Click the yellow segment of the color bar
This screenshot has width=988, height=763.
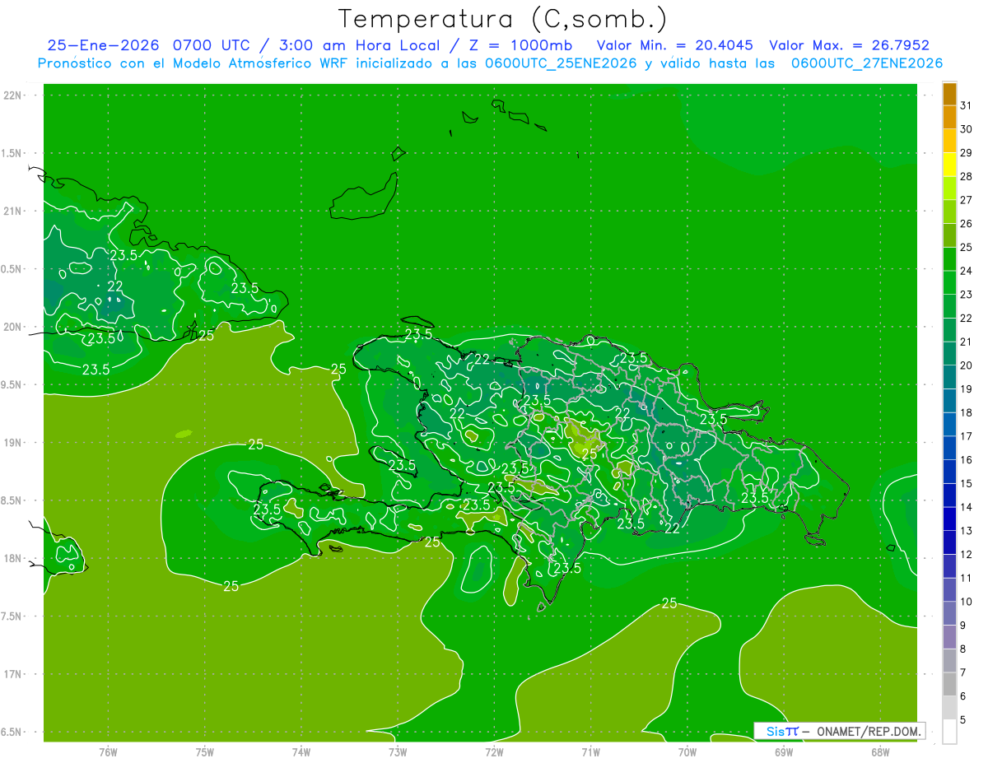pyautogui.click(x=949, y=165)
